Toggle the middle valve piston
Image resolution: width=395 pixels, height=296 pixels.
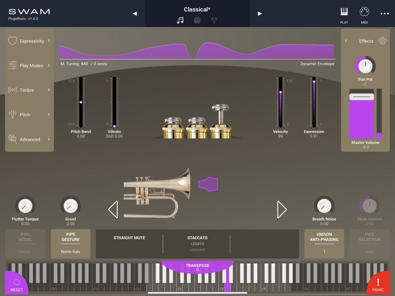[197, 128]
